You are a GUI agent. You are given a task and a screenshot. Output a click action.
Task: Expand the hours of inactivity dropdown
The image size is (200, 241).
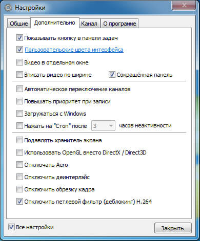click(x=103, y=126)
